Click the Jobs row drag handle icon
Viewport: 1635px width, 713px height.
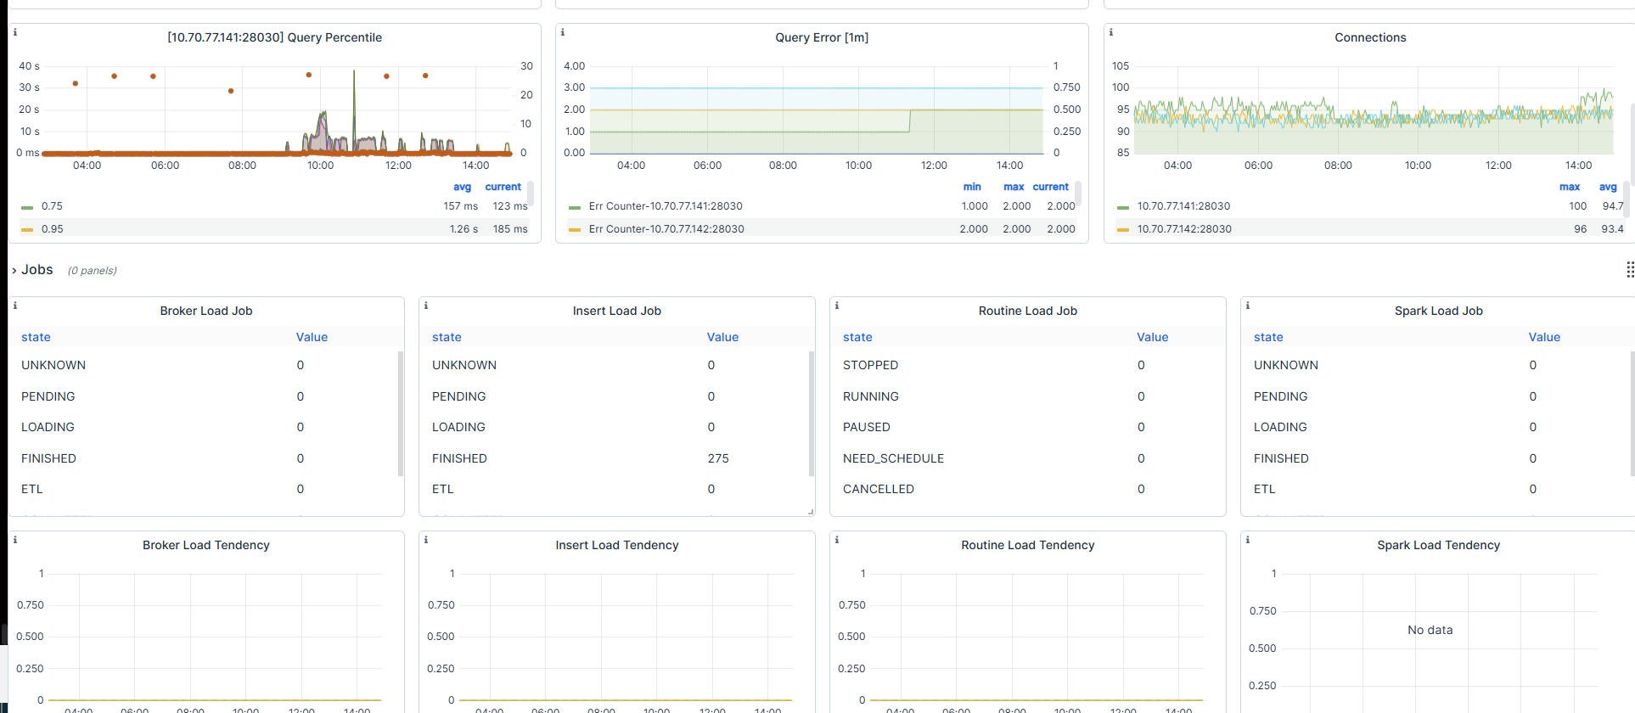click(x=1630, y=270)
